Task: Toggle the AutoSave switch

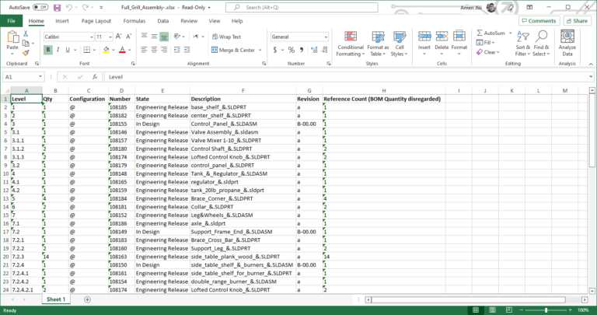Action: 40,7
